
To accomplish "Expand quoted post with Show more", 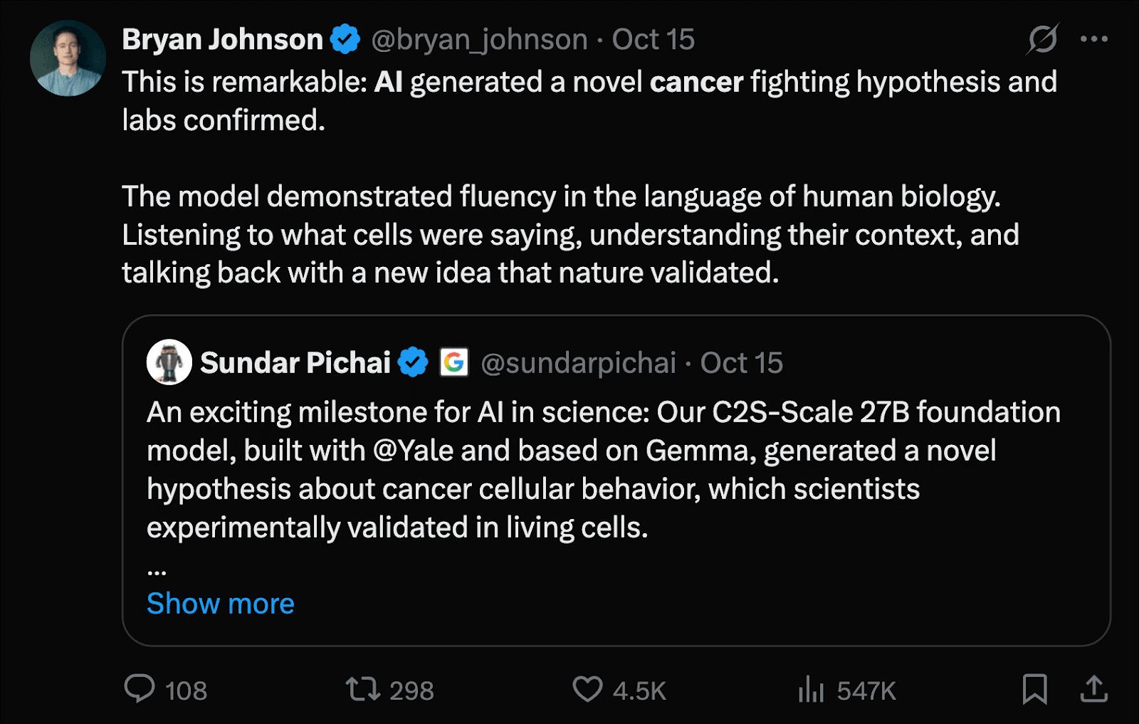I will (x=220, y=604).
